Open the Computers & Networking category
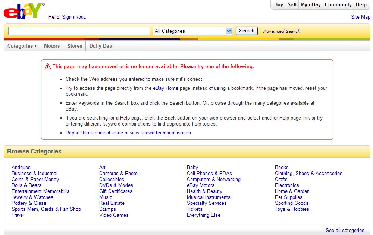Image resolution: width=373 pixels, height=235 pixels. click(213, 180)
